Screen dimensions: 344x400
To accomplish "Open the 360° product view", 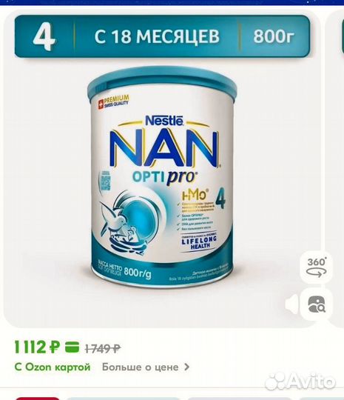I will (316, 267).
